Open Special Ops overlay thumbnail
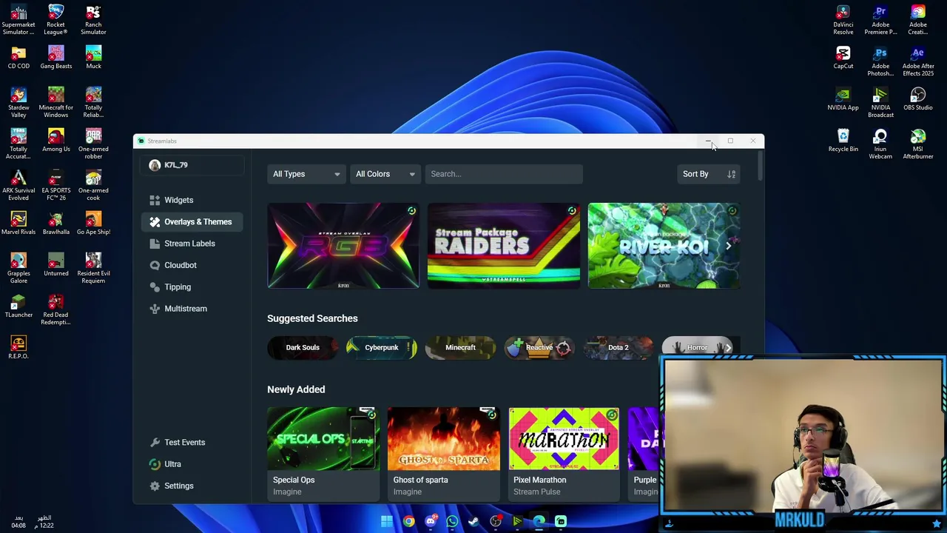Image resolution: width=947 pixels, height=533 pixels. (x=323, y=438)
